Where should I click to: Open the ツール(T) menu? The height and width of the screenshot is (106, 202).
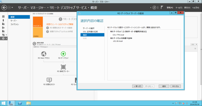coord(179,8)
